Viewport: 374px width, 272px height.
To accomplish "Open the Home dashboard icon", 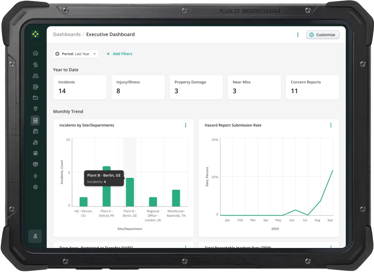I will pyautogui.click(x=35, y=53).
